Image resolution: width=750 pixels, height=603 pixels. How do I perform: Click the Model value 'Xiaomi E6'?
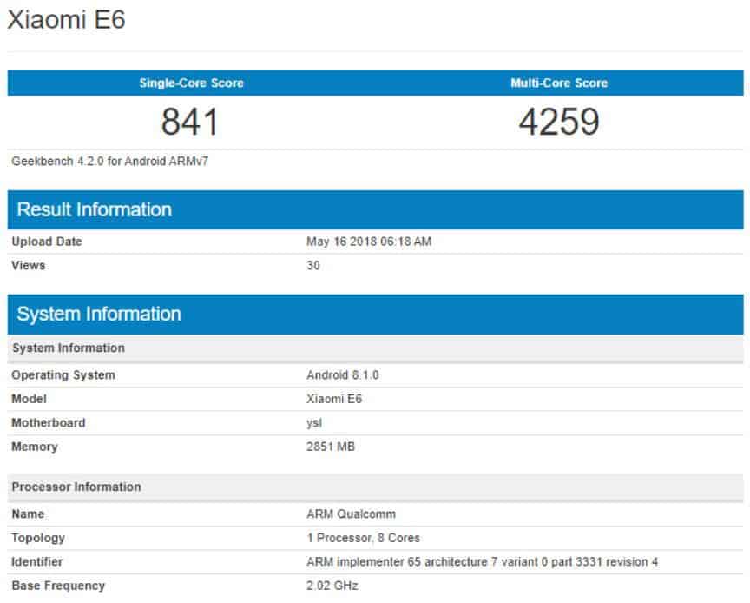(x=334, y=399)
